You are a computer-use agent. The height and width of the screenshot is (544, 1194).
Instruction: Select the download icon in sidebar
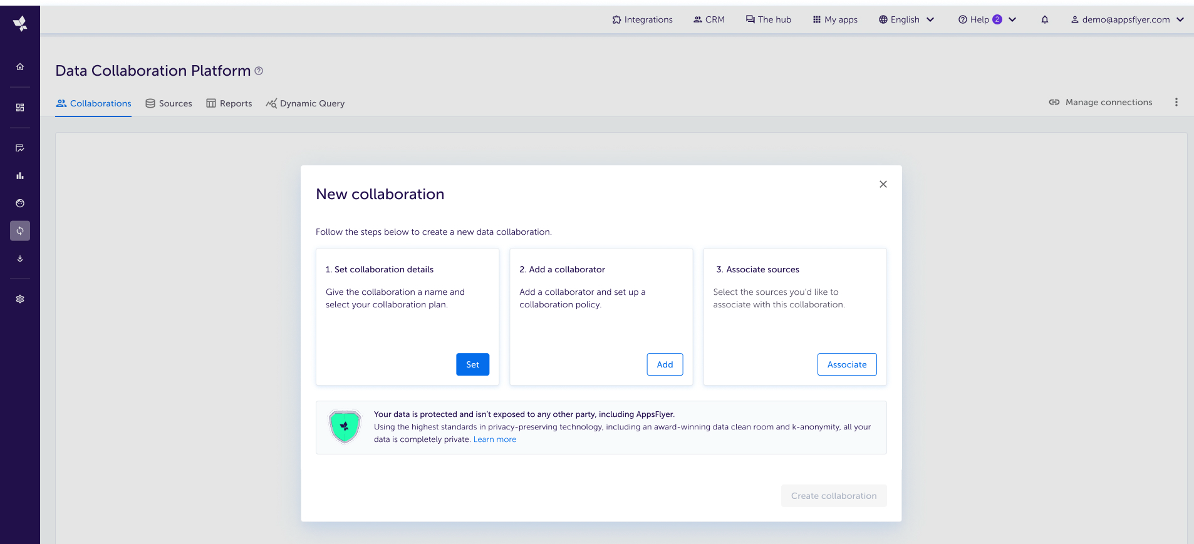pyautogui.click(x=20, y=259)
